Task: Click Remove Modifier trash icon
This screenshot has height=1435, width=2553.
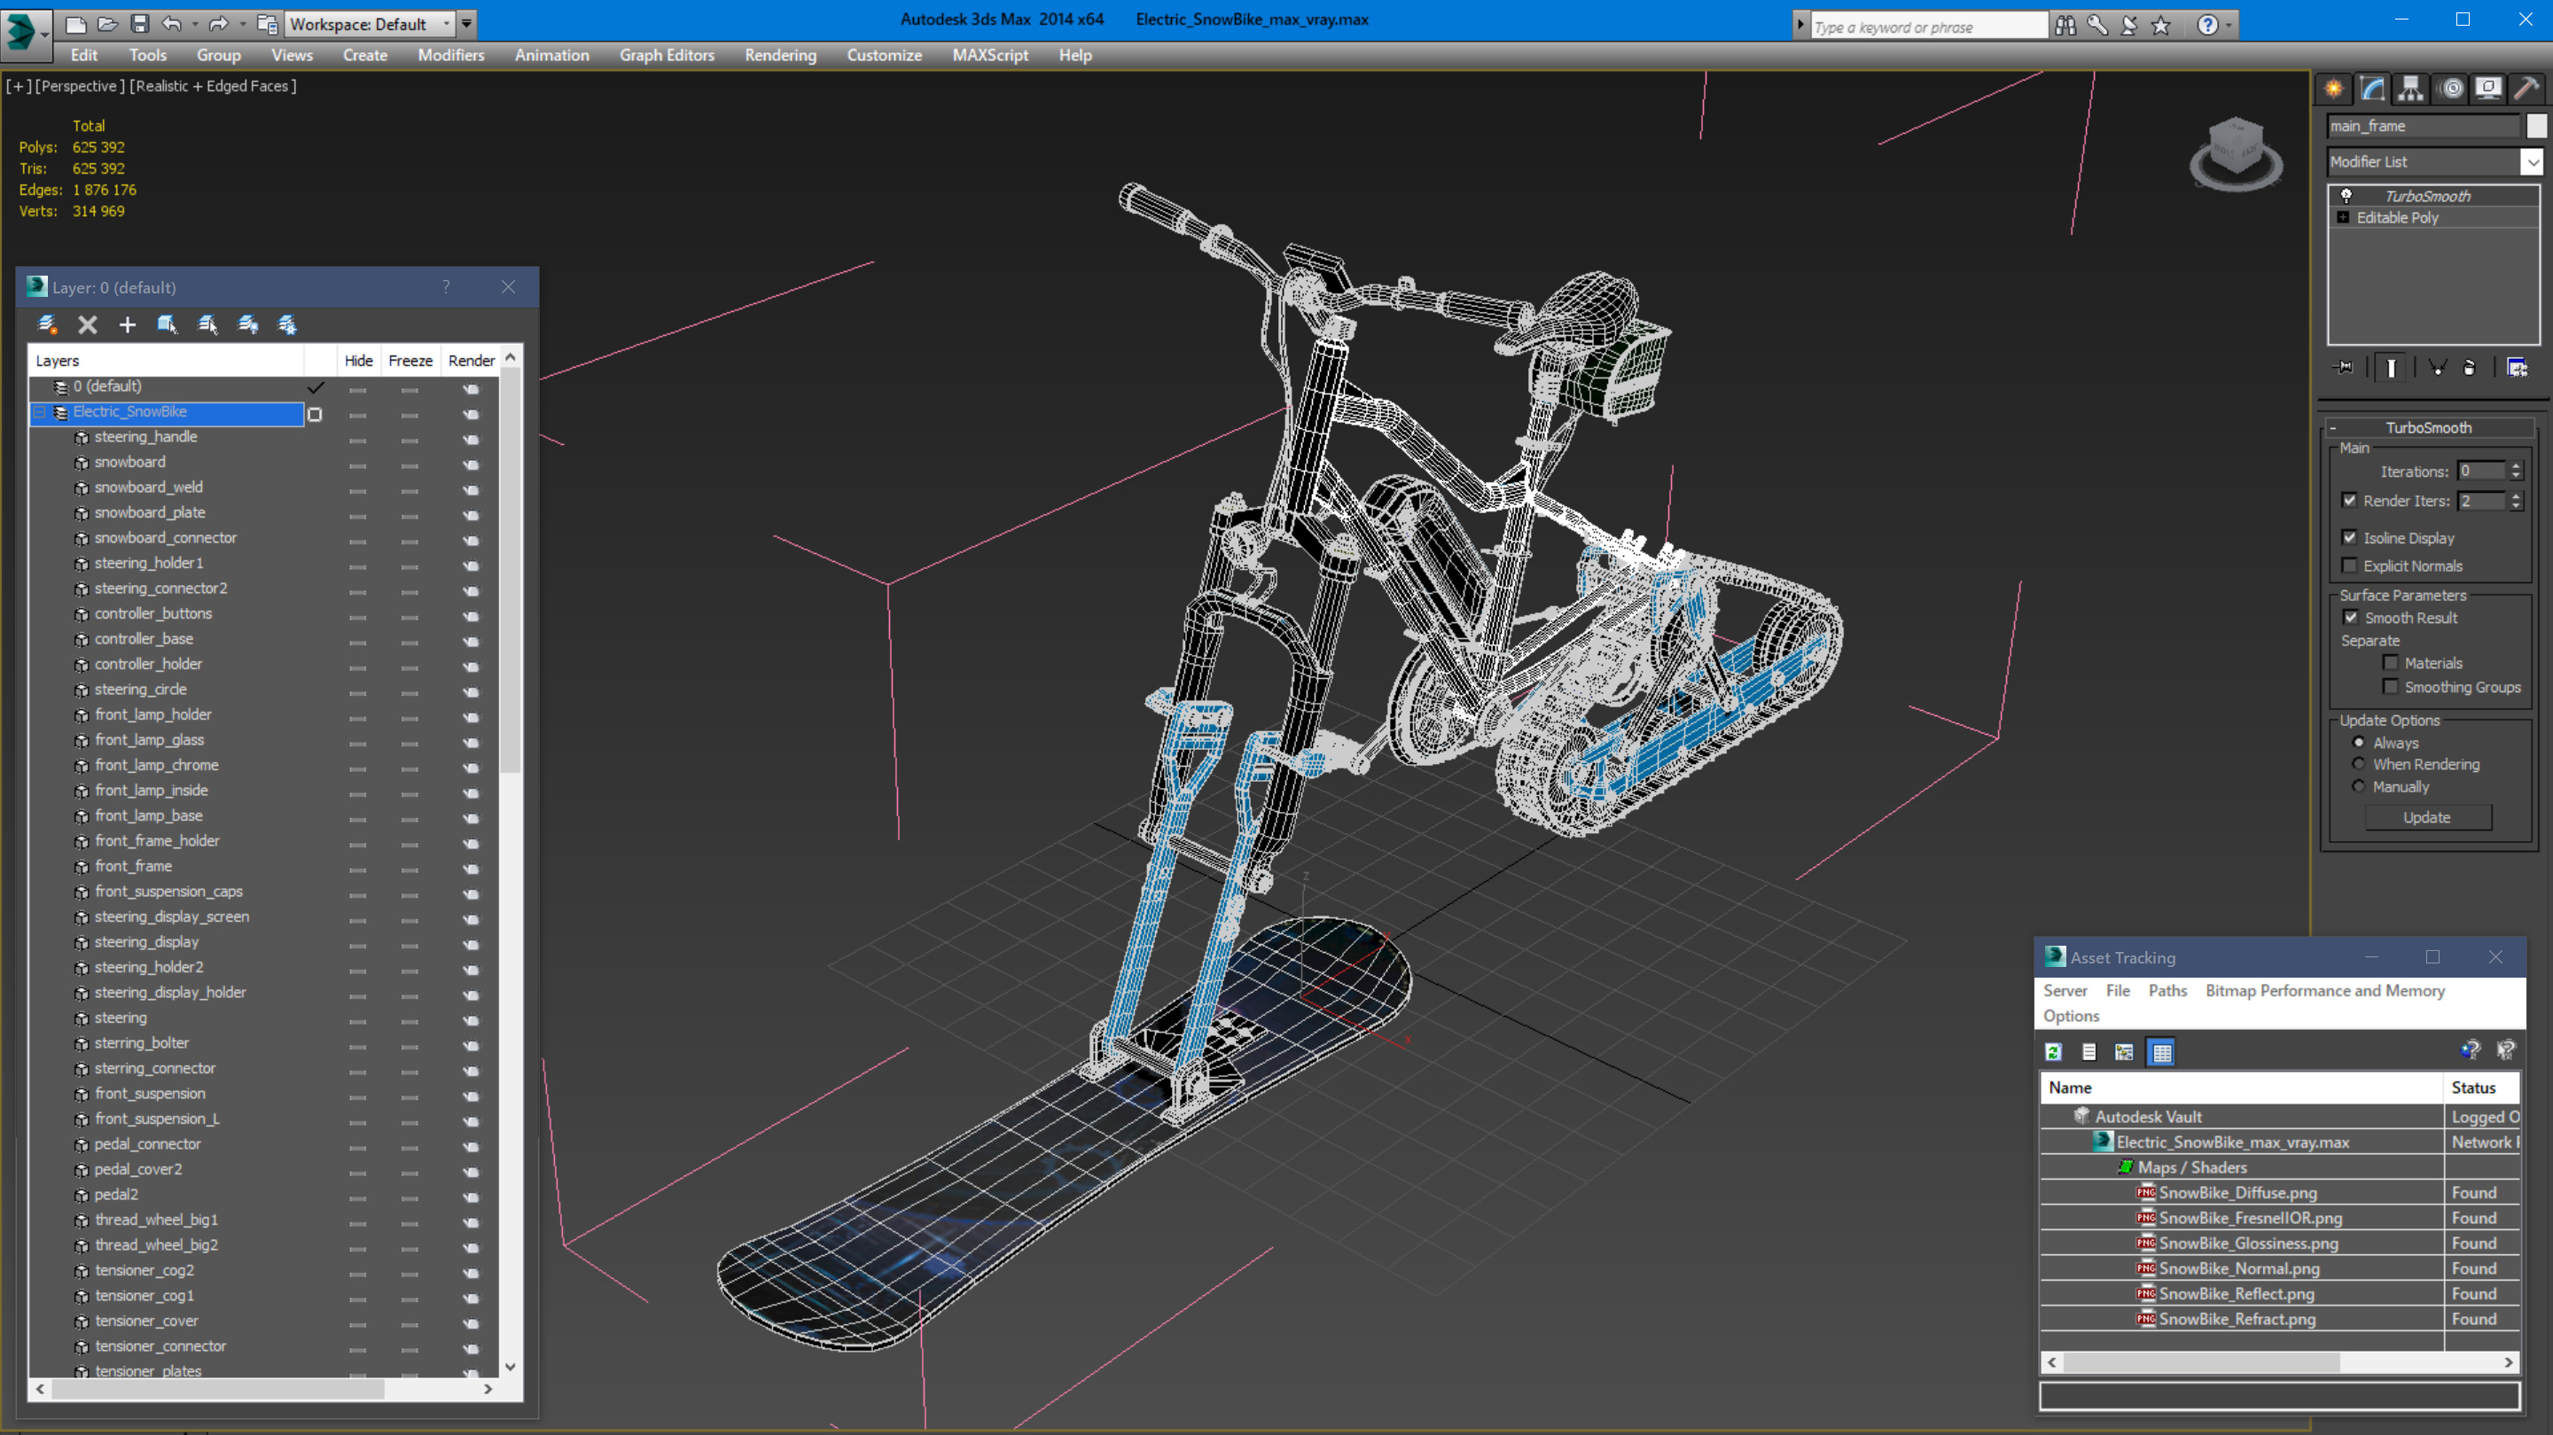Action: pos(2470,368)
